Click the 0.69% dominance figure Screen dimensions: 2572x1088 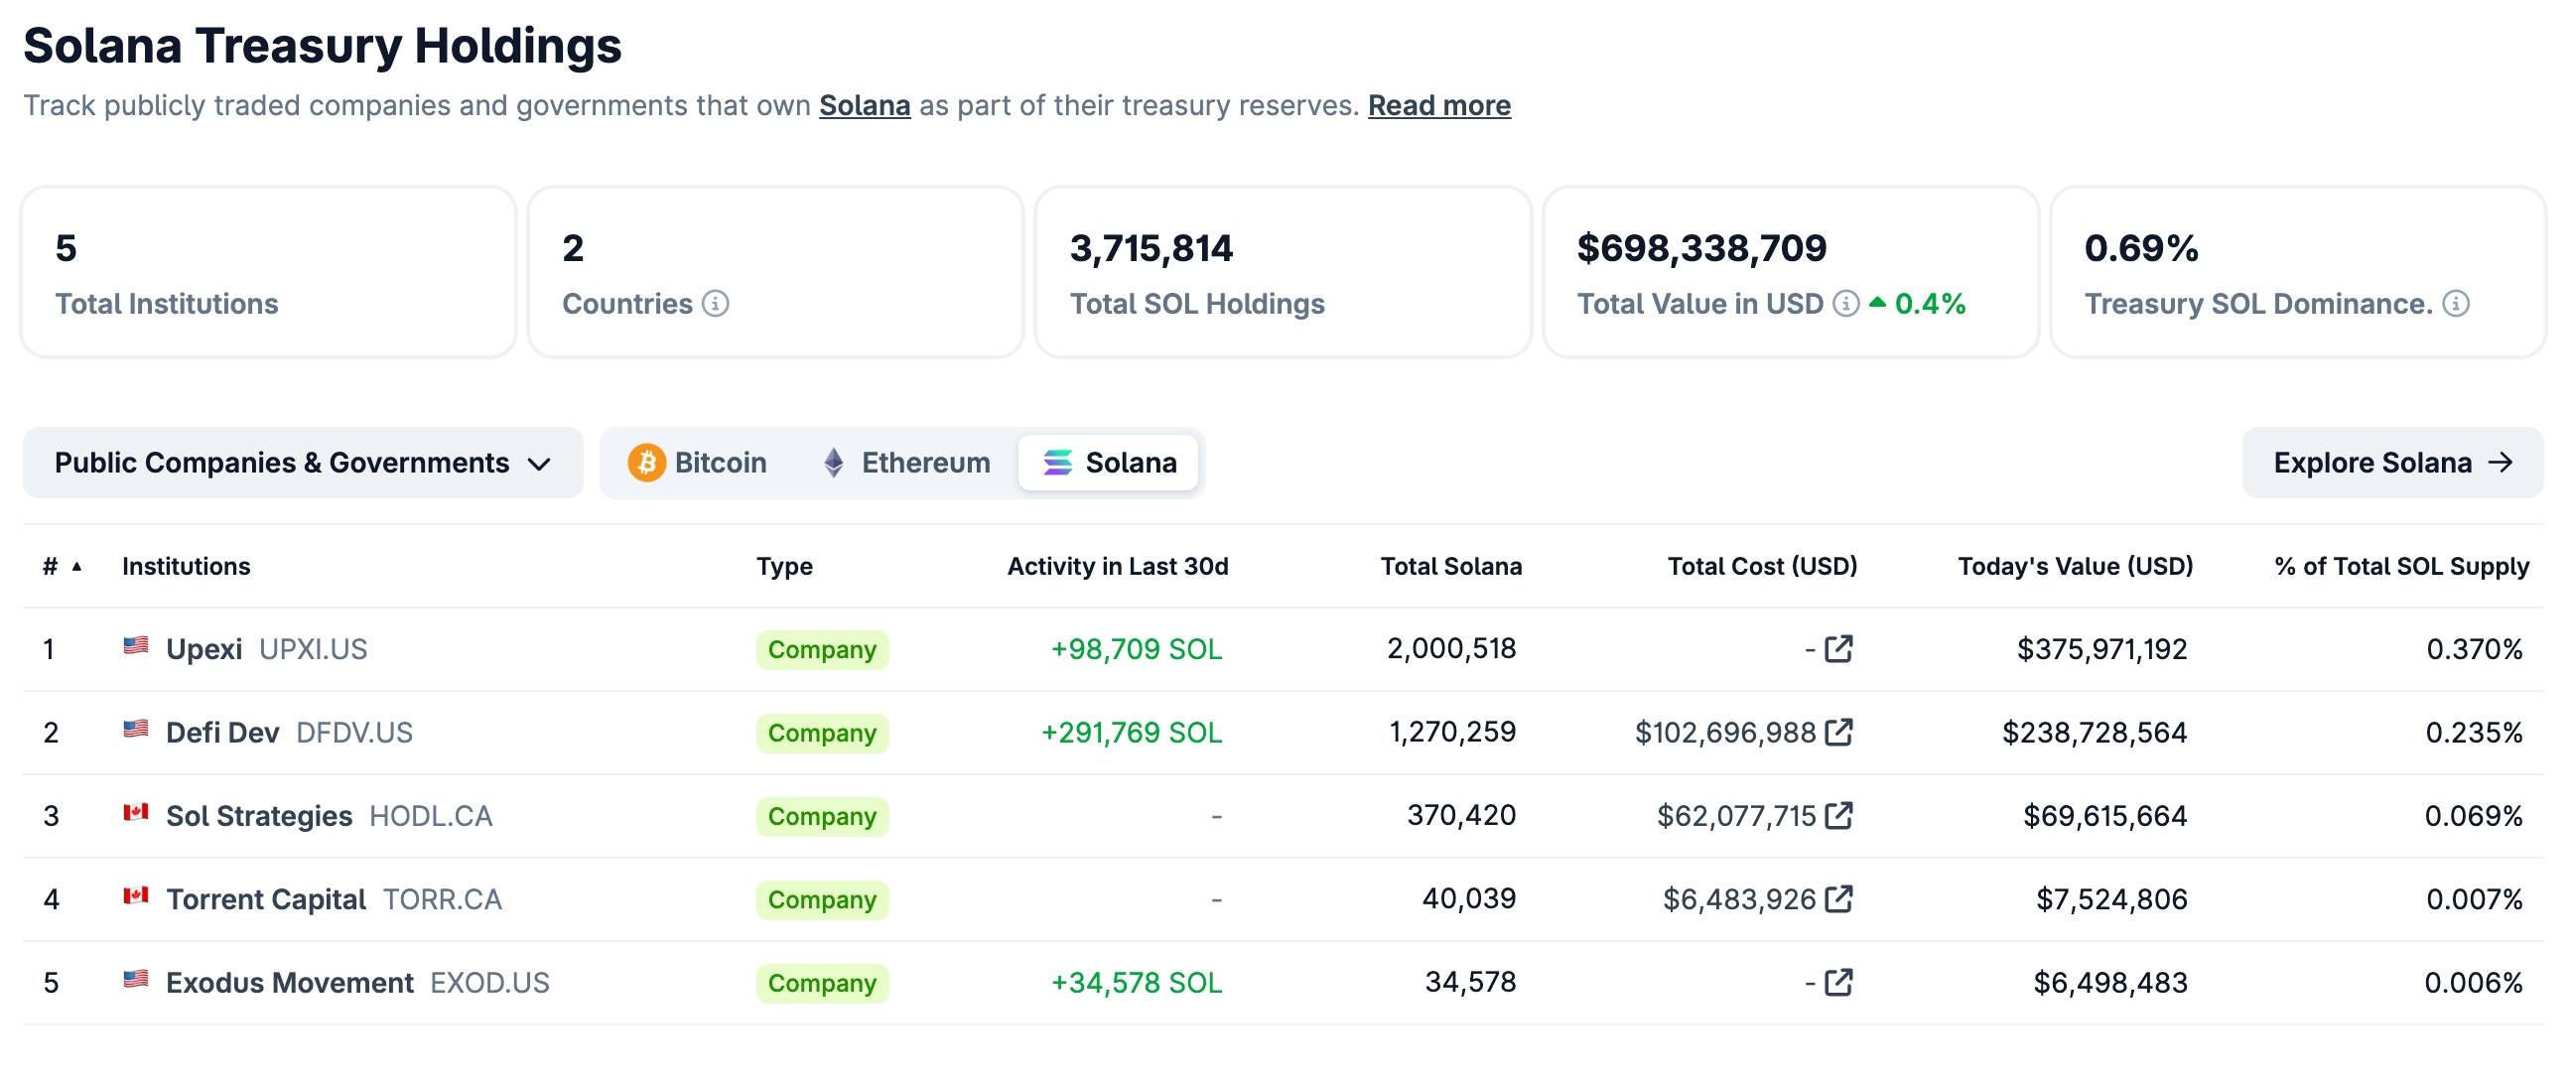pyautogui.click(x=2140, y=247)
